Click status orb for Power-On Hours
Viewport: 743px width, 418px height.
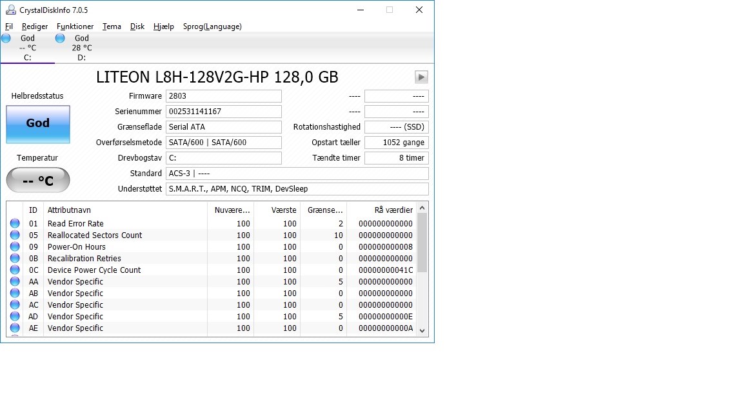pyautogui.click(x=15, y=247)
